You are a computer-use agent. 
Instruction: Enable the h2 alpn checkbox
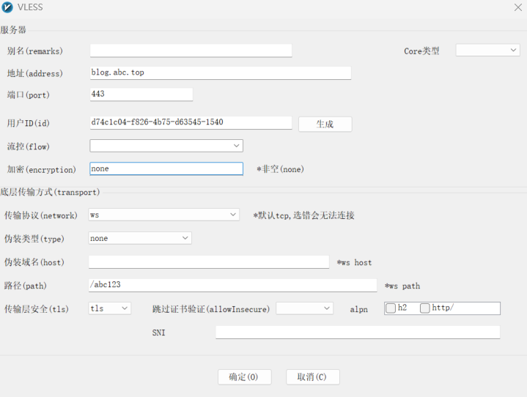pyautogui.click(x=391, y=308)
